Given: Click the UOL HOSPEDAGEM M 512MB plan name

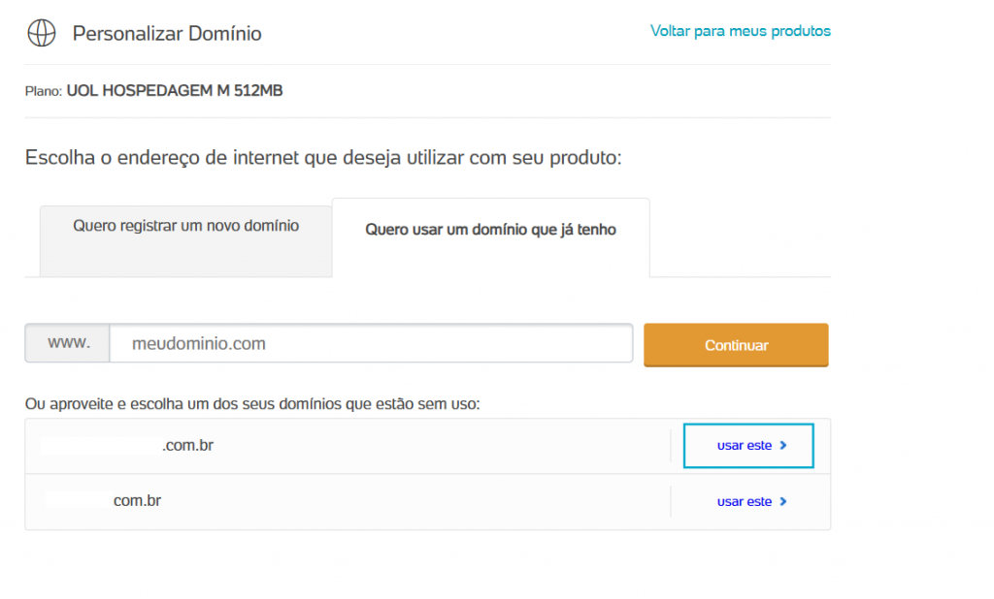Looking at the screenshot, I should click(x=175, y=90).
